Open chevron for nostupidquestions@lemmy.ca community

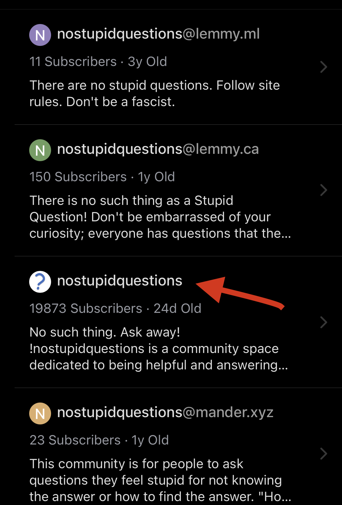pyautogui.click(x=324, y=190)
